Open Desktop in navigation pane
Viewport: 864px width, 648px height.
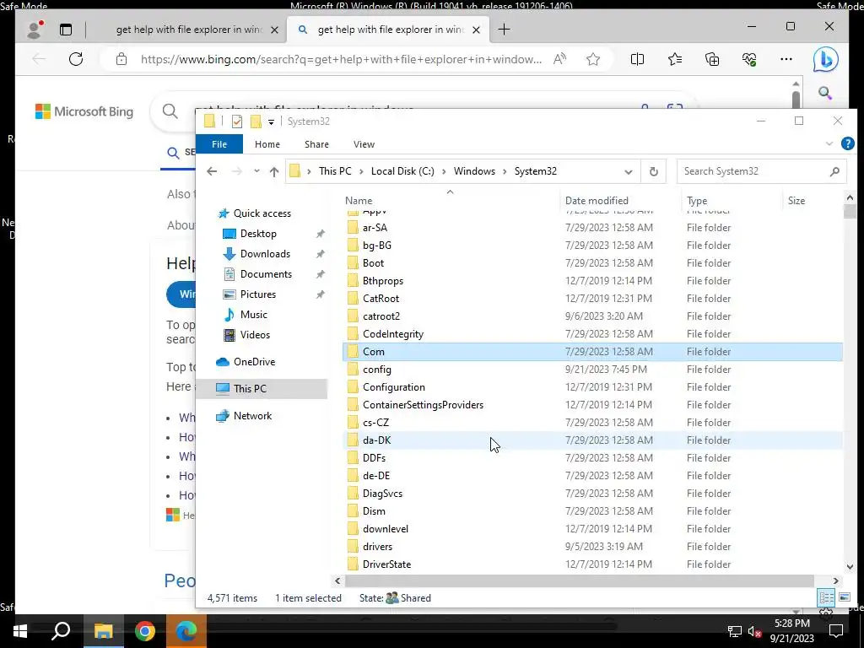(258, 234)
